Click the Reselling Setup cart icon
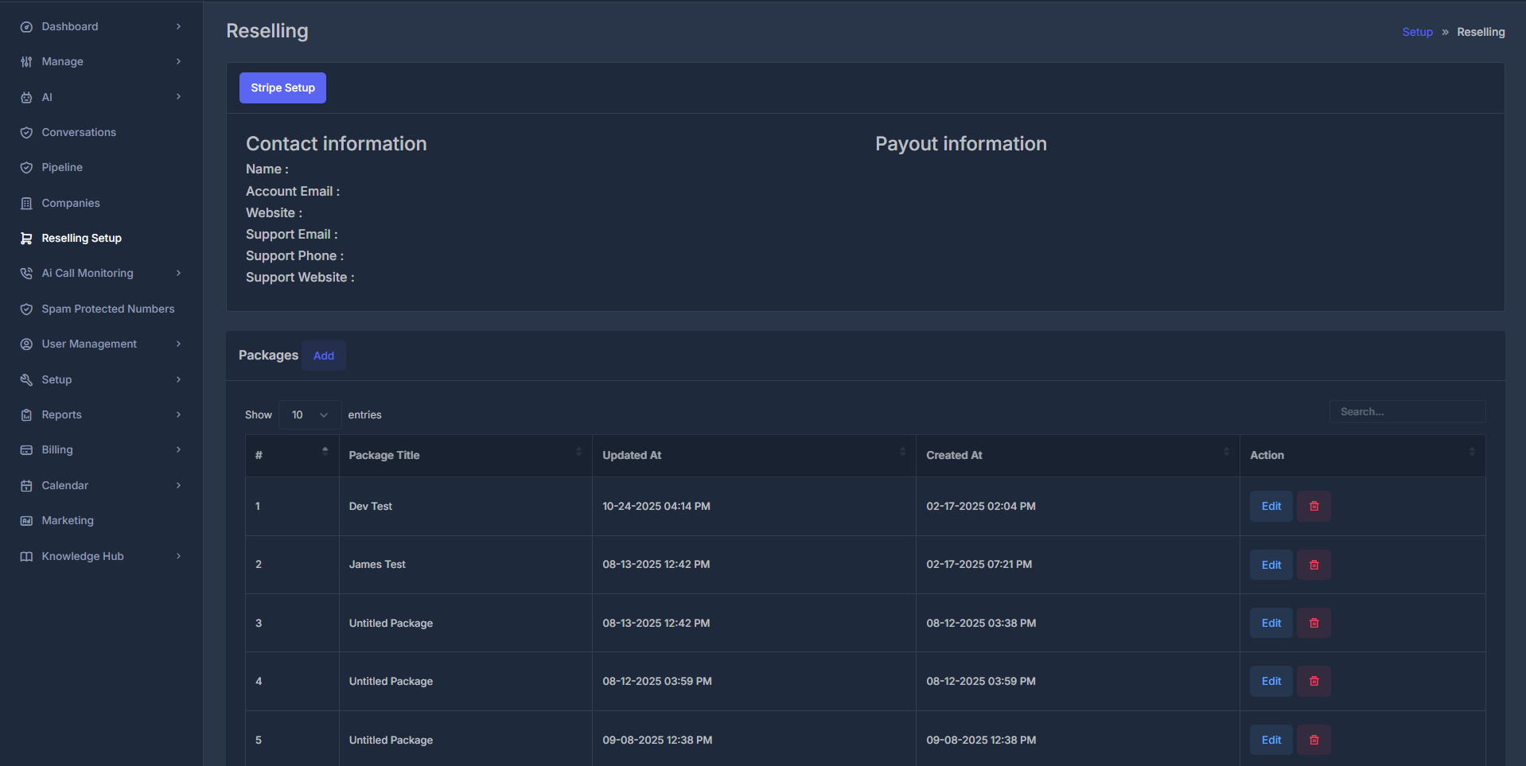The width and height of the screenshot is (1526, 766). pos(26,238)
